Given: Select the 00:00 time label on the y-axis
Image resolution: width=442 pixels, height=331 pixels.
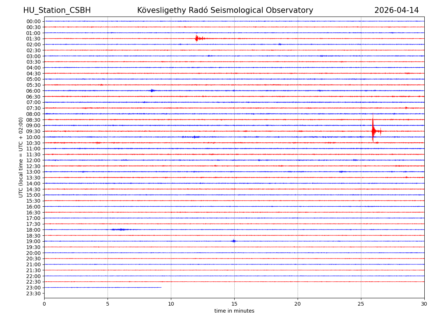Looking at the screenshot, I should click(33, 21).
